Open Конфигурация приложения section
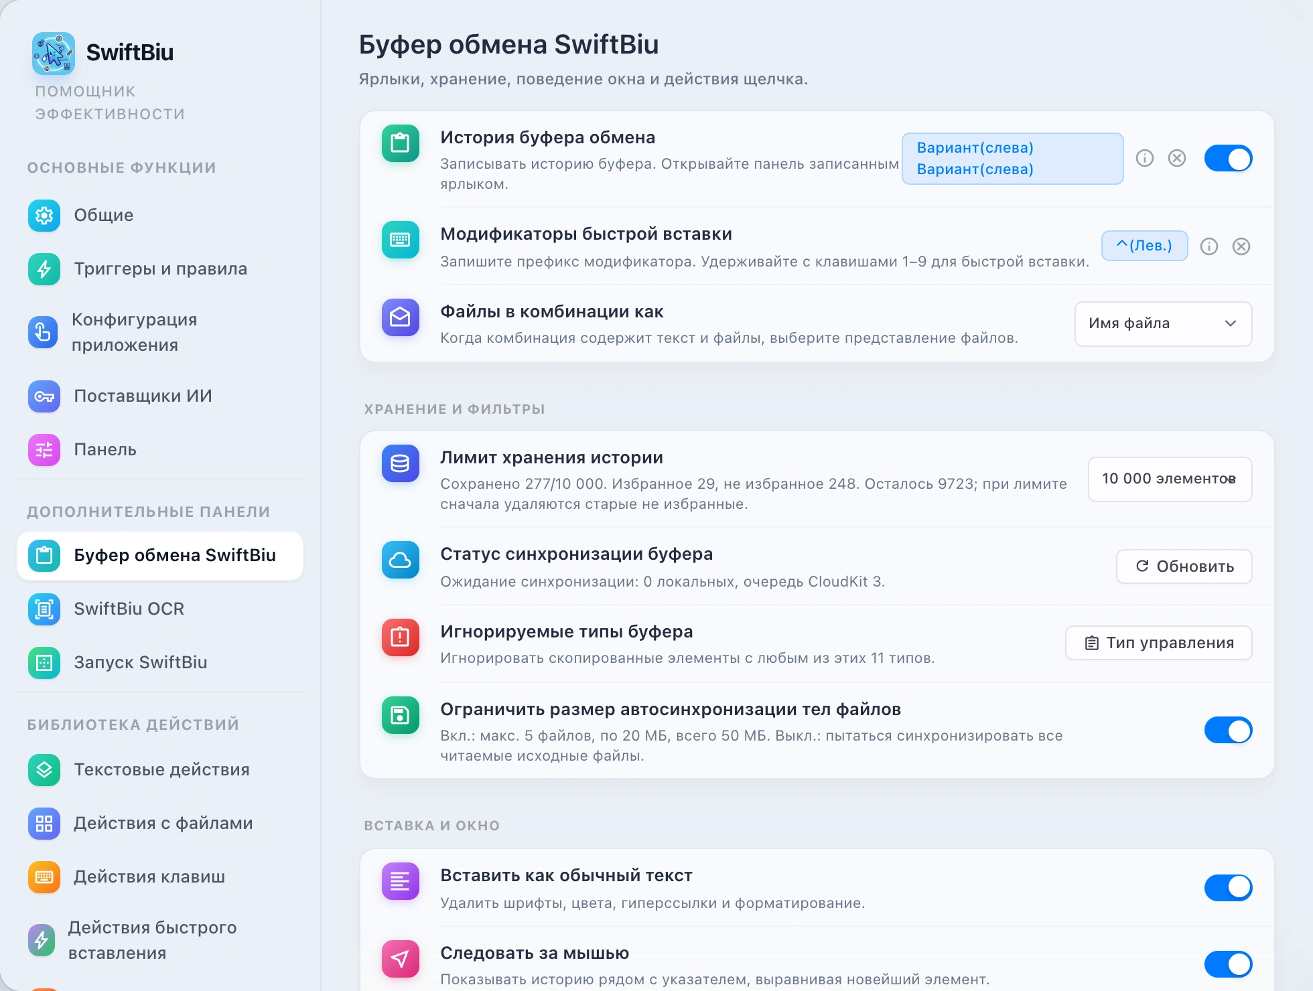 [x=160, y=332]
